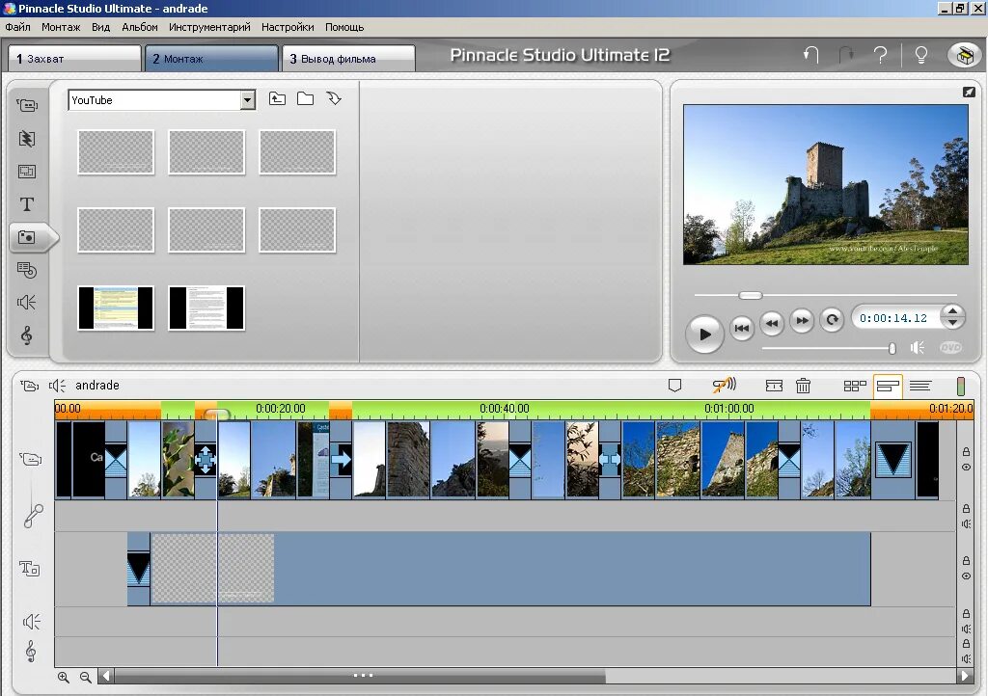Go up one folder level in album
This screenshot has width=988, height=696.
[277, 98]
